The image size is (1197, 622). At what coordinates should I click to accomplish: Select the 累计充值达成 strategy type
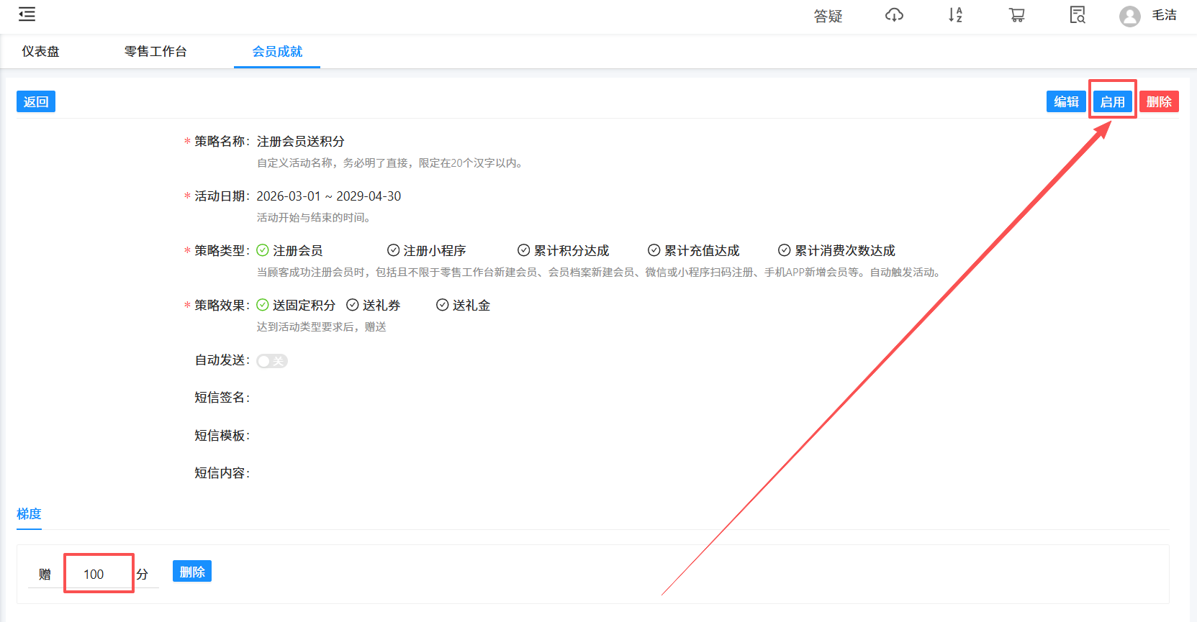694,250
